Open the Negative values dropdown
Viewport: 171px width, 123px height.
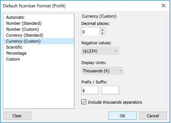(x=100, y=51)
